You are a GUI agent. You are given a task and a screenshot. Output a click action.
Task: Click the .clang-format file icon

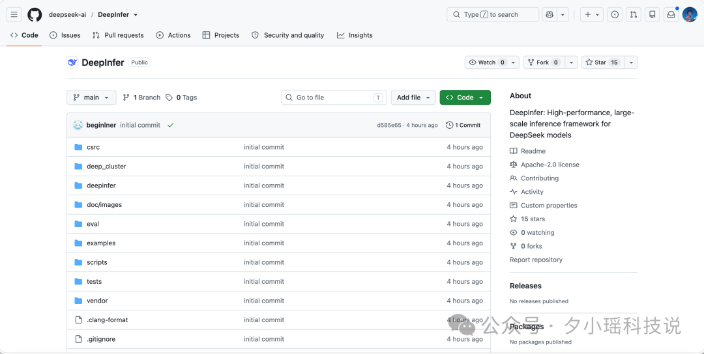point(79,320)
